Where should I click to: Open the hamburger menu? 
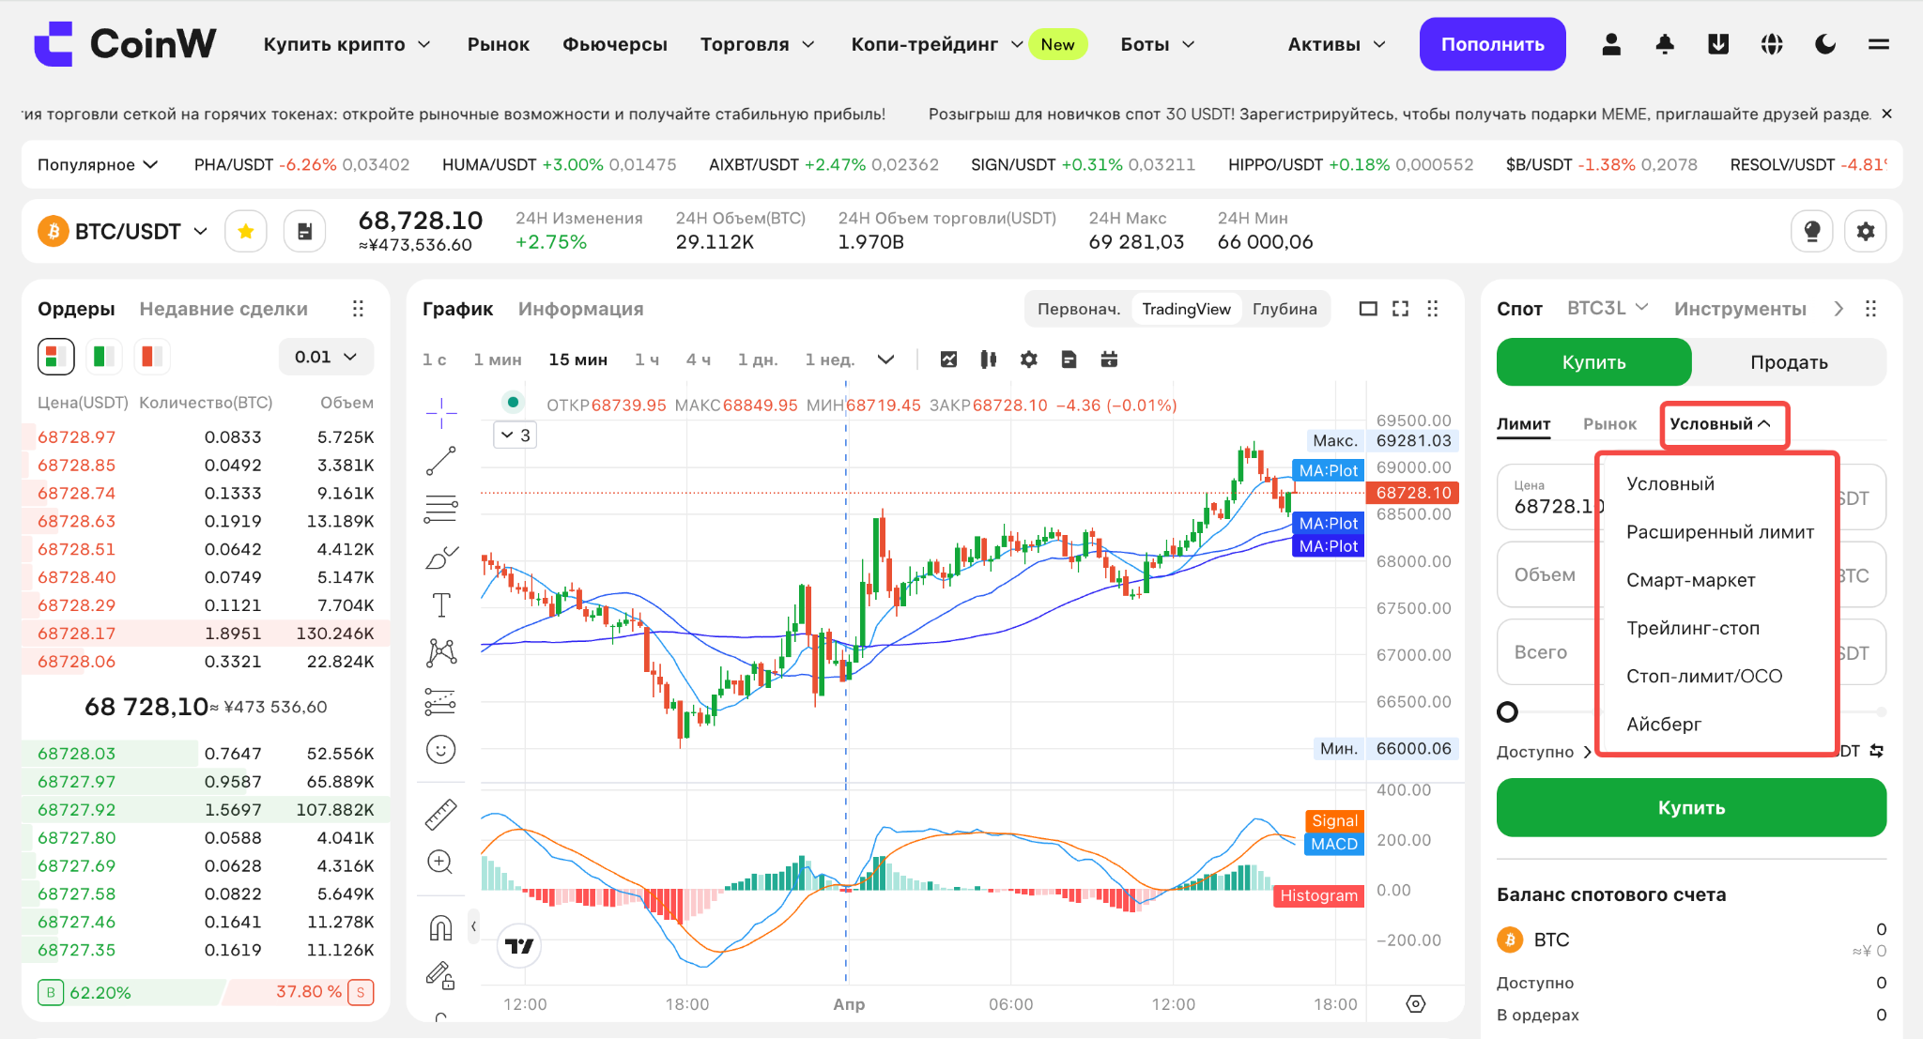pyautogui.click(x=1879, y=44)
